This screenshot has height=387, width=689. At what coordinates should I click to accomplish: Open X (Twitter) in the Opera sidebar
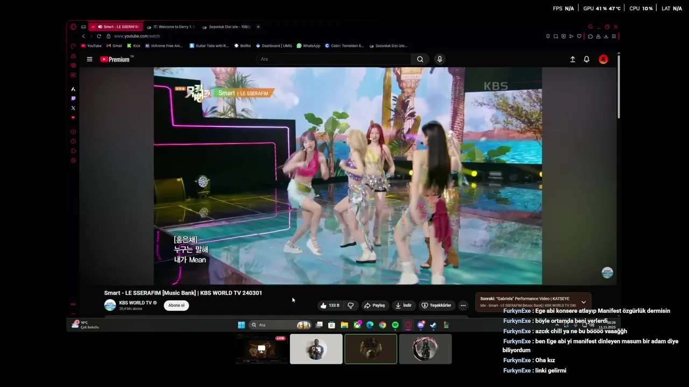73,108
